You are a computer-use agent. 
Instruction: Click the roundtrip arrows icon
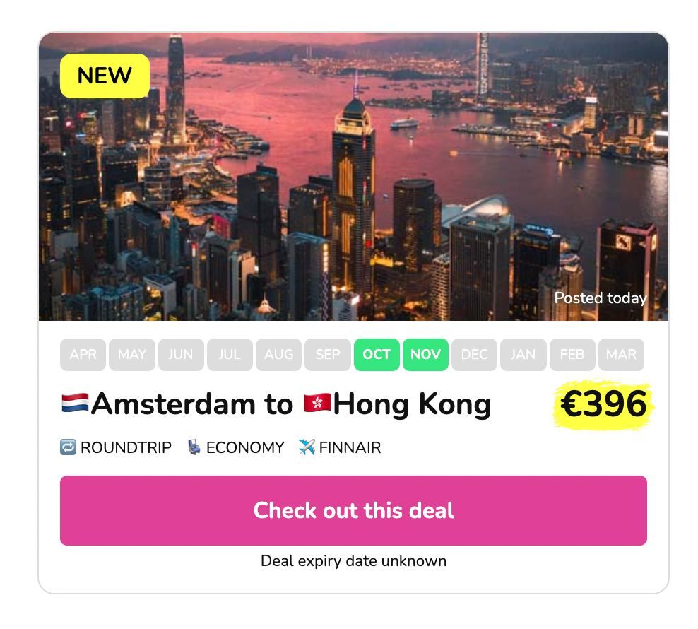point(68,447)
